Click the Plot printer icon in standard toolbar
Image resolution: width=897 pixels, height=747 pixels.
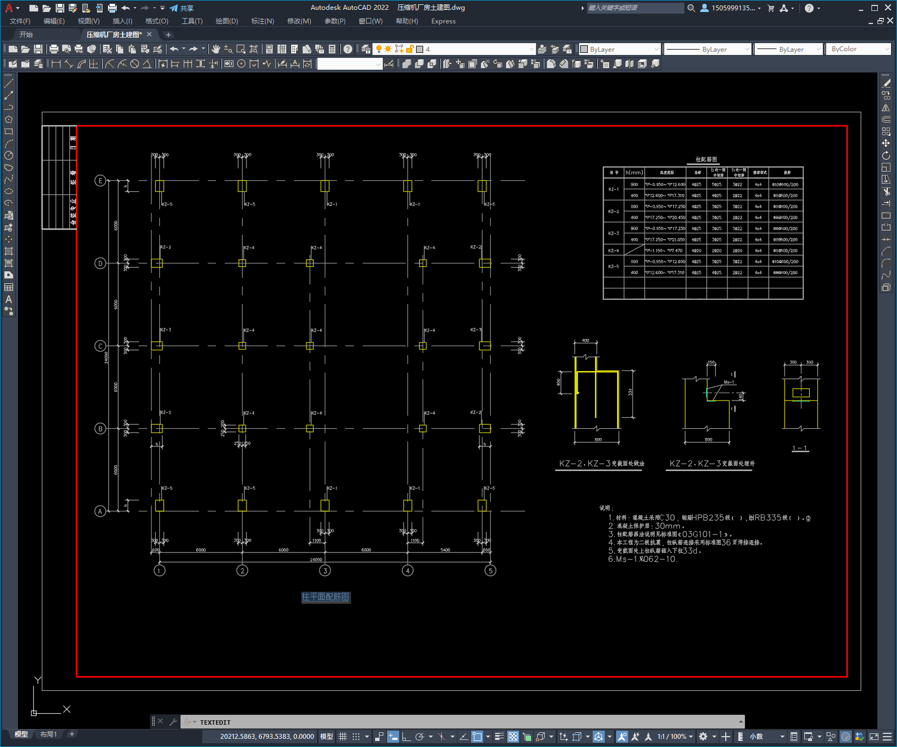[x=54, y=49]
